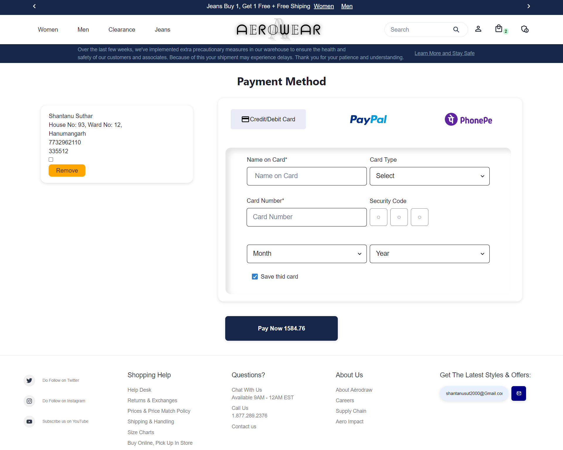The width and height of the screenshot is (563, 450).
Task: Click the Twitter follow icon
Action: point(29,380)
